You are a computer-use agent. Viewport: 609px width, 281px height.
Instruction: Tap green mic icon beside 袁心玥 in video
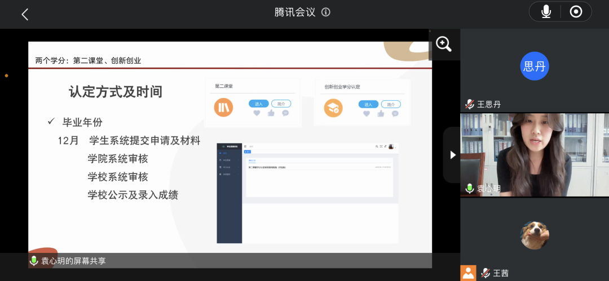(470, 189)
